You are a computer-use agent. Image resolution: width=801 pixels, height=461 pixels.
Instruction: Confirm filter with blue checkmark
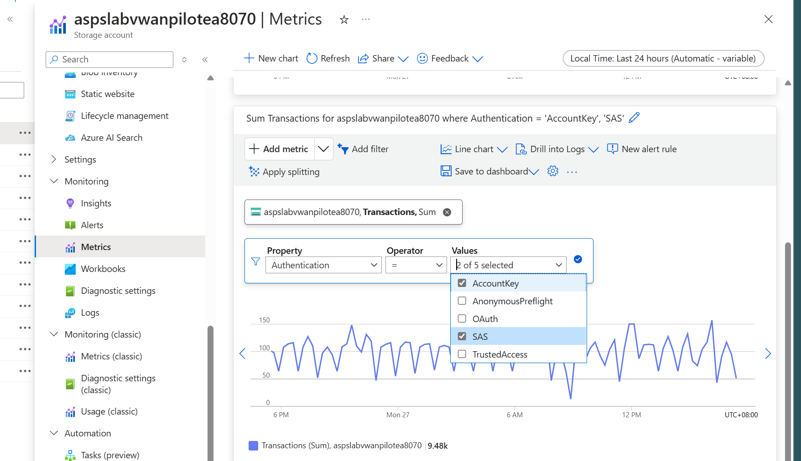(578, 259)
